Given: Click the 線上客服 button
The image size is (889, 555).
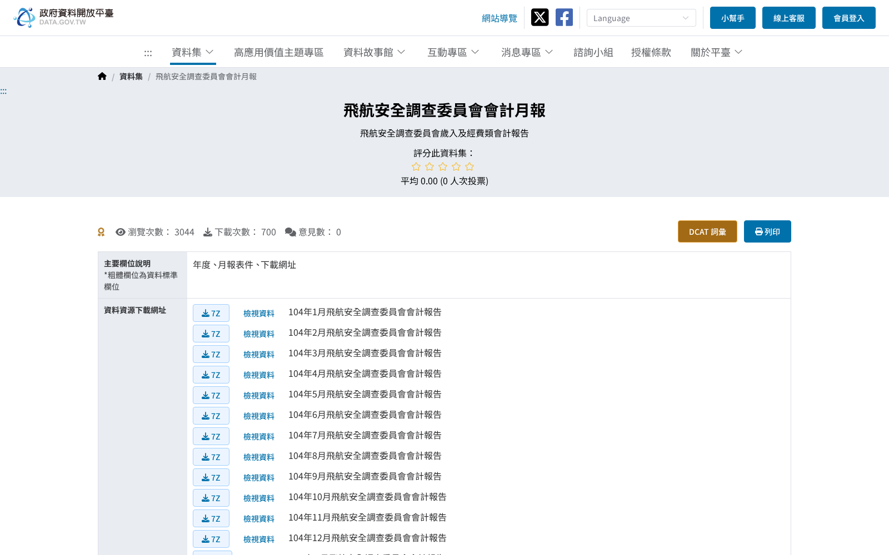Looking at the screenshot, I should pos(789,18).
